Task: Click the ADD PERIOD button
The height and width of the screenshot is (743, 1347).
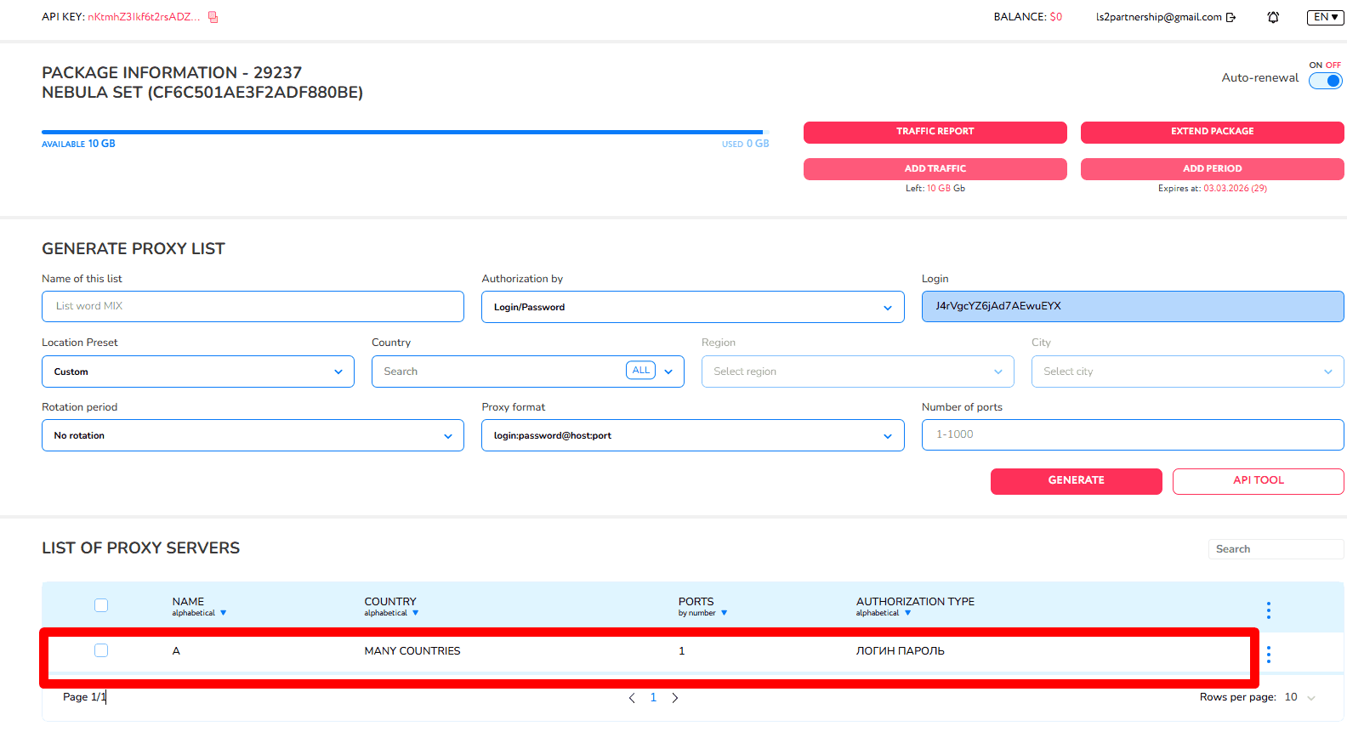Action: [x=1213, y=168]
